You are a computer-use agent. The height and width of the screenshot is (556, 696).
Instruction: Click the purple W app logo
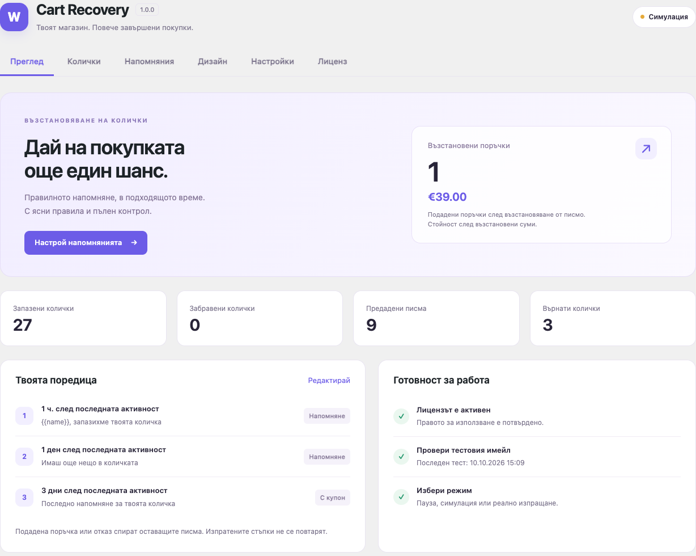(x=14, y=17)
